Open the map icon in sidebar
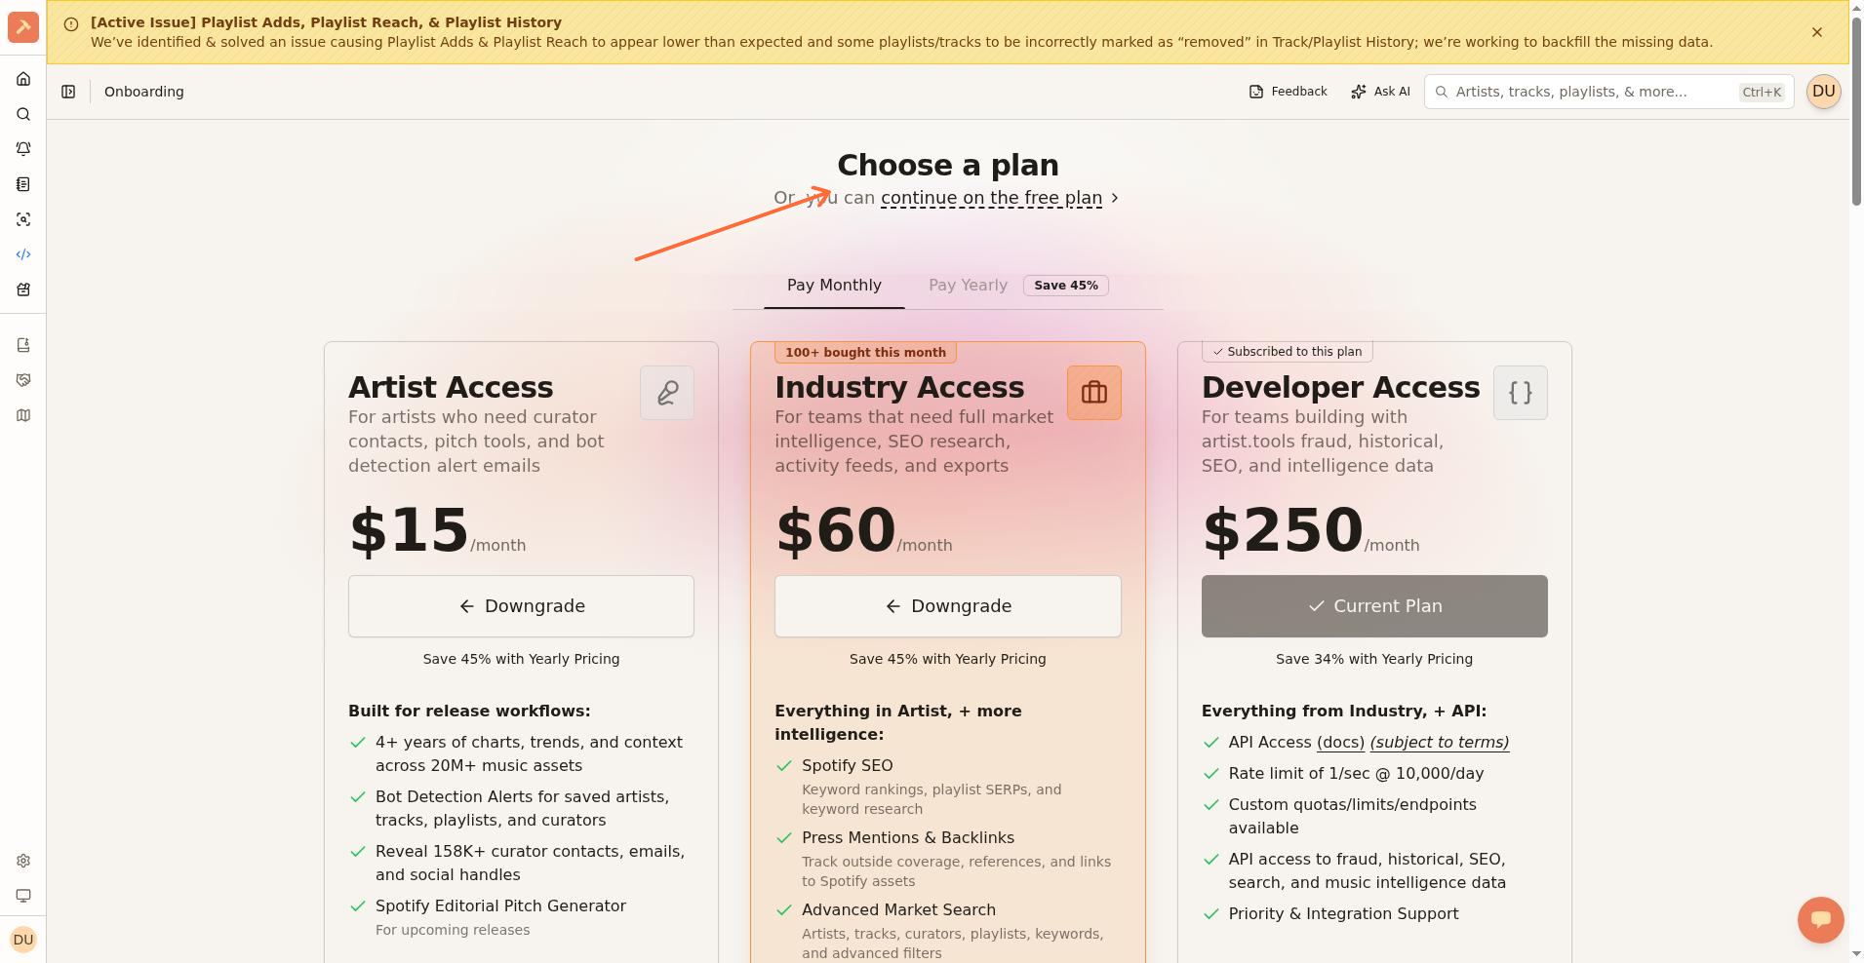The image size is (1864, 963). pos(23,415)
